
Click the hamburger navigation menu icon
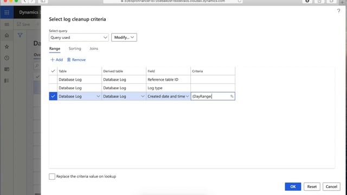[7, 24]
